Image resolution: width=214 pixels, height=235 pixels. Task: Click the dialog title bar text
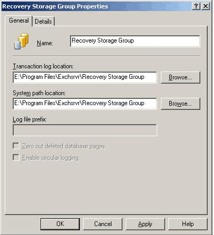click(x=55, y=6)
